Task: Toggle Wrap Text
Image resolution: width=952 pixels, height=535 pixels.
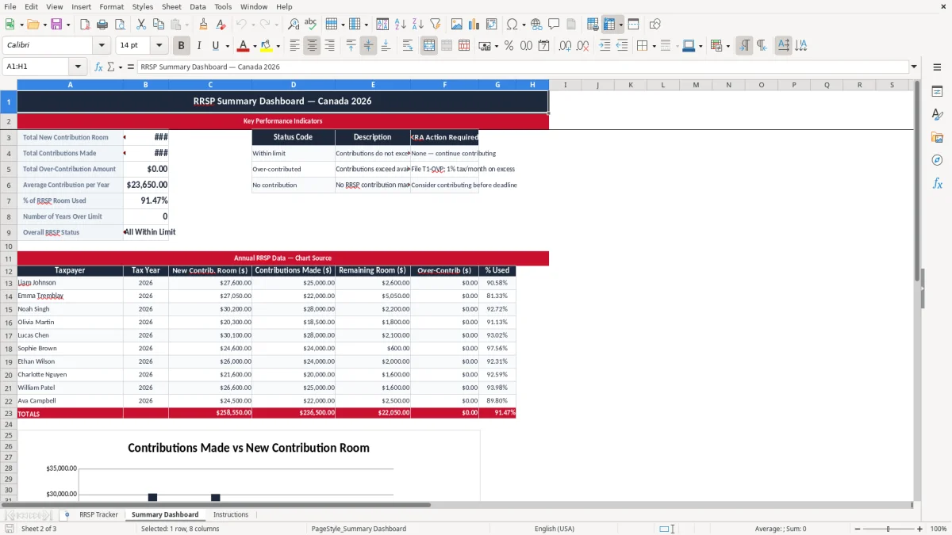Action: pyautogui.click(x=408, y=45)
